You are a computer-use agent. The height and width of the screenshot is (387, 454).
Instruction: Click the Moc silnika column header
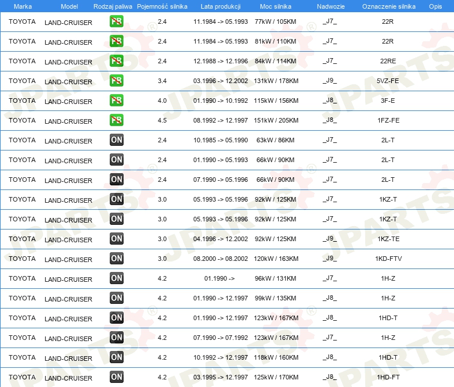coord(276,6)
